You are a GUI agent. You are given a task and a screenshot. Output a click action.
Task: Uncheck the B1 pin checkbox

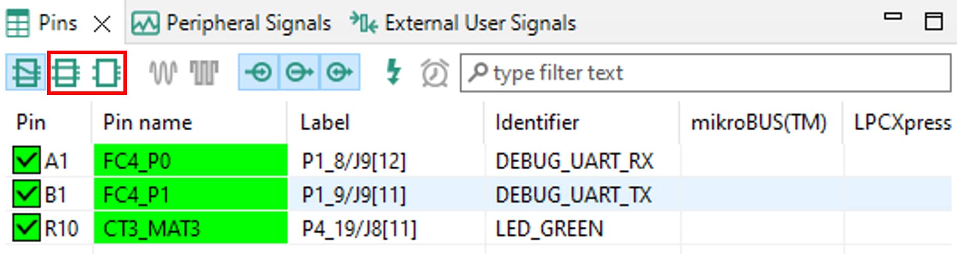[x=26, y=195]
